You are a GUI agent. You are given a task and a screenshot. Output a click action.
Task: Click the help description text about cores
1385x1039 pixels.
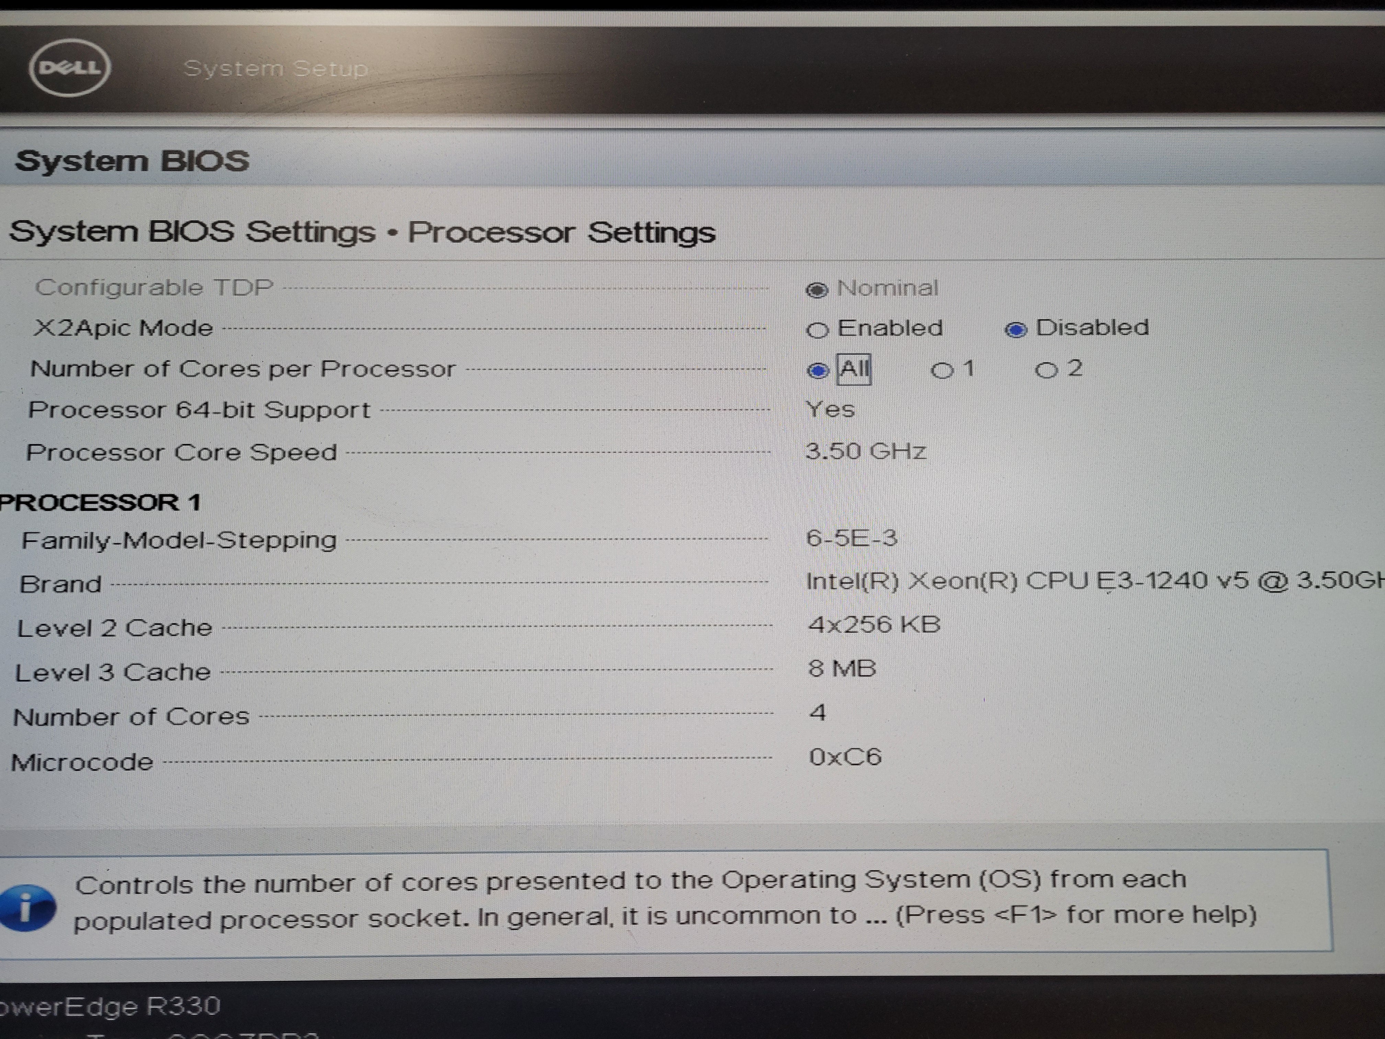coord(665,900)
